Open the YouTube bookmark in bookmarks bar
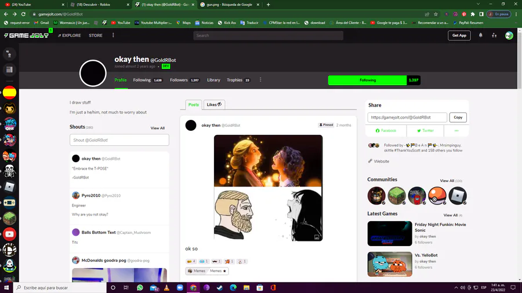 [121, 23]
